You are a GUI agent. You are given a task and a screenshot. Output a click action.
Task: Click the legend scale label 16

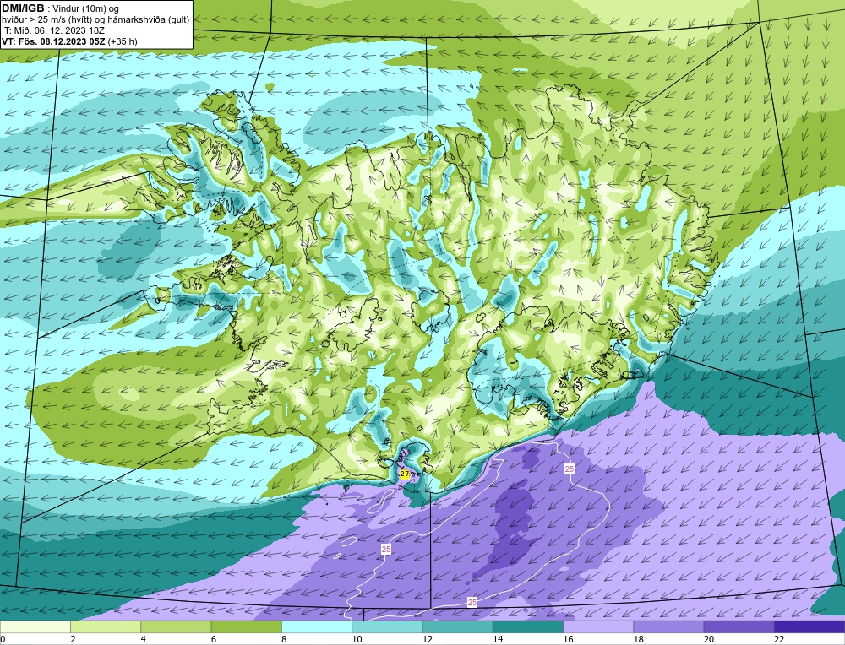coord(568,640)
